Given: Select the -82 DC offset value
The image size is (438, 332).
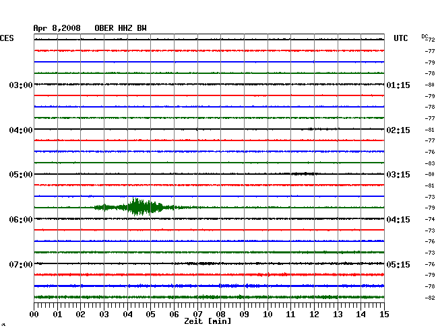Looking at the screenshot, I should coord(430,298).
